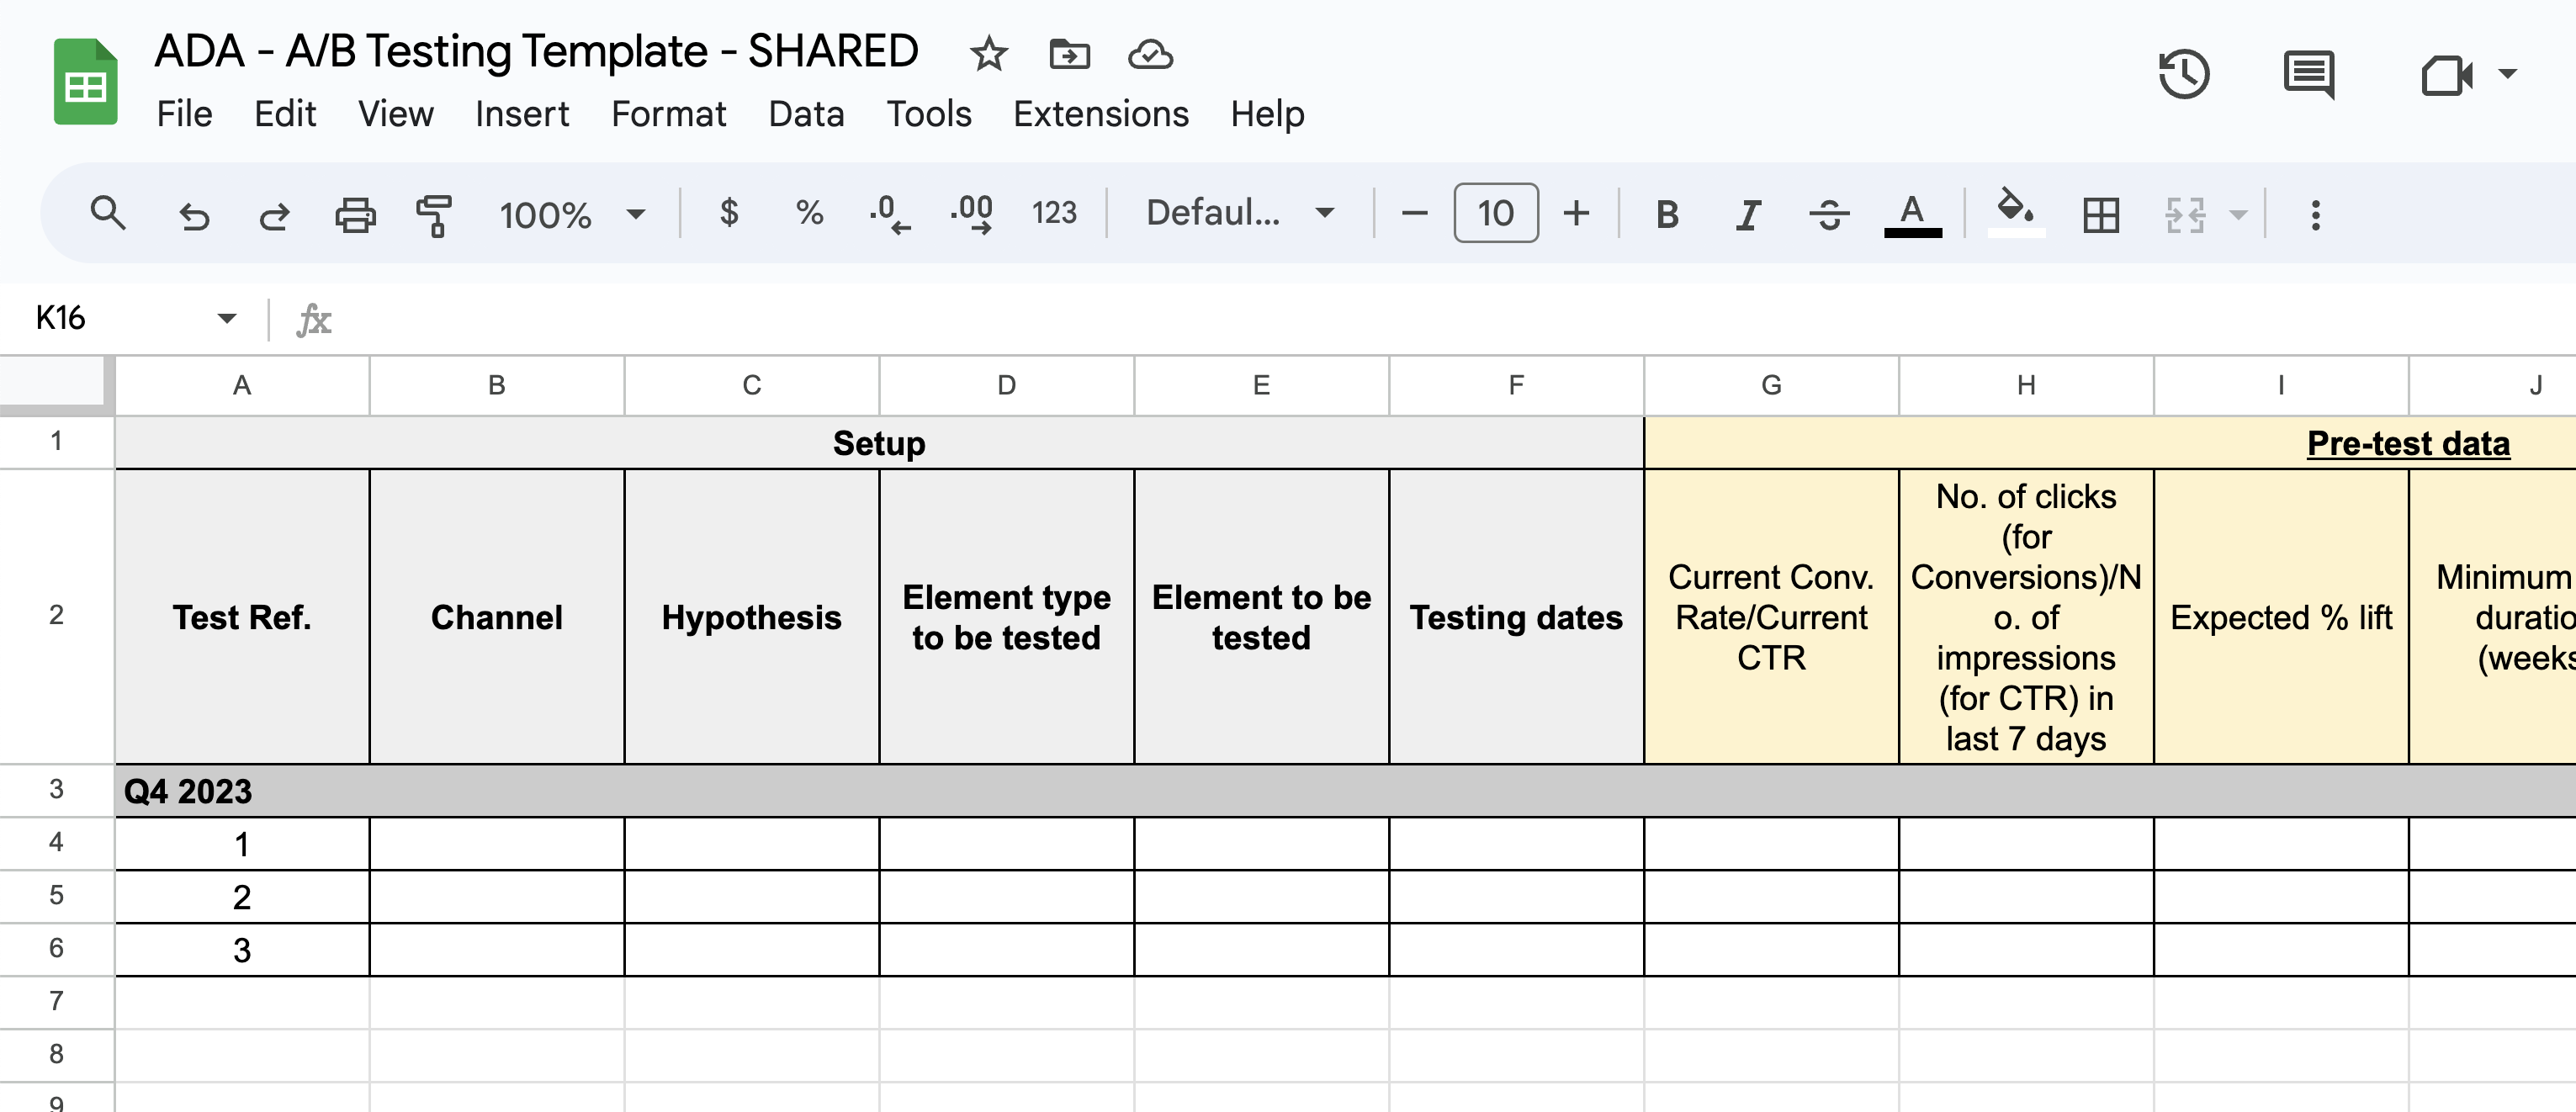Open more number formats (123)
The height and width of the screenshot is (1112, 2576).
point(1054,213)
